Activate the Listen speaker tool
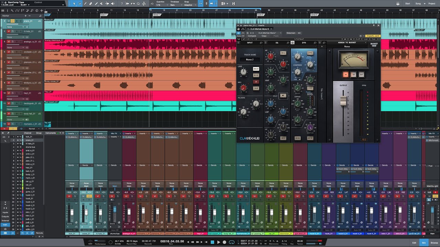 pos(113,3)
